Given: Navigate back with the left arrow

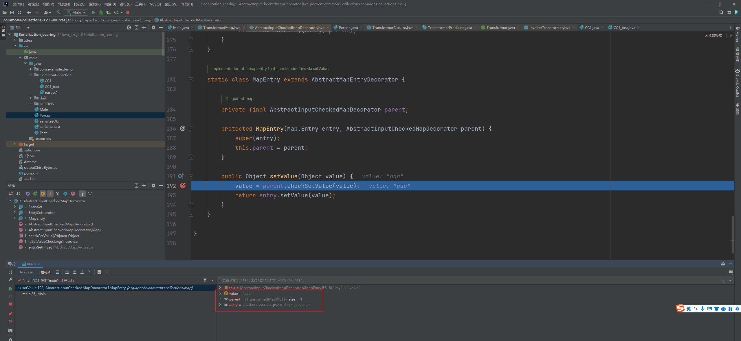Looking at the screenshot, I should click(29, 12).
